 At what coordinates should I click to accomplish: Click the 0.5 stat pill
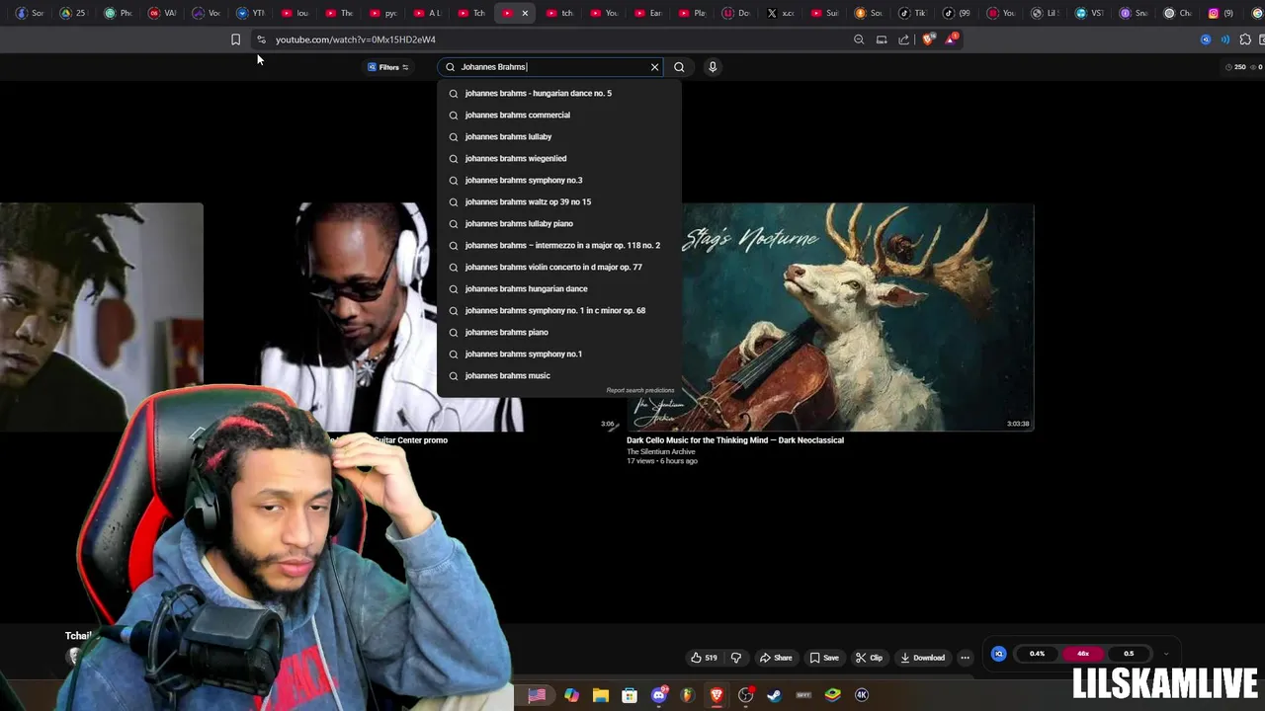[1129, 654]
